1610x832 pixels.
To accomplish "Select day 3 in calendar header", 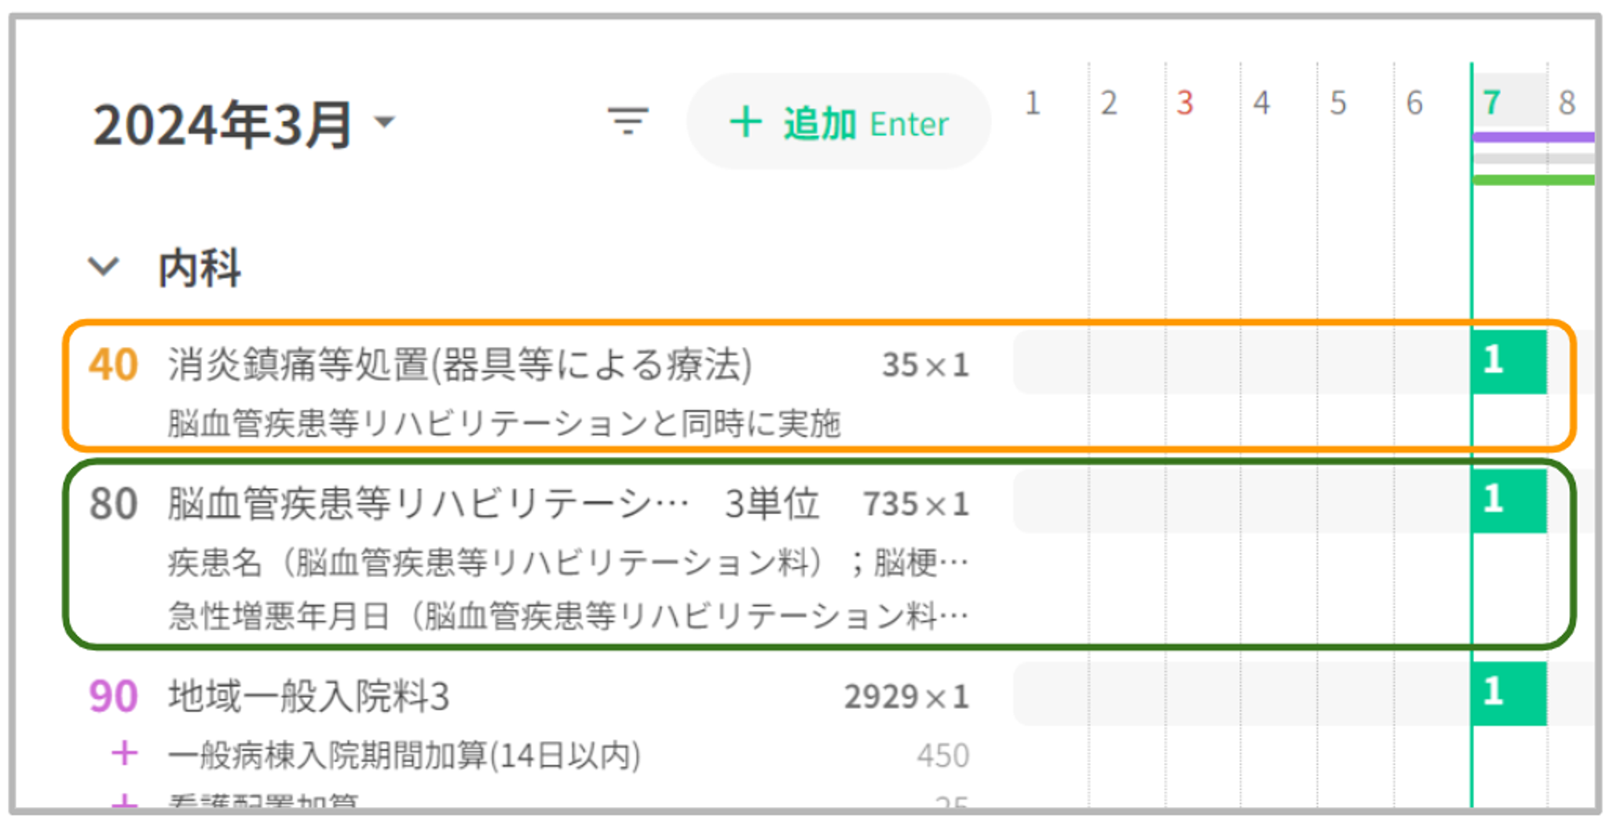I will point(1184,103).
